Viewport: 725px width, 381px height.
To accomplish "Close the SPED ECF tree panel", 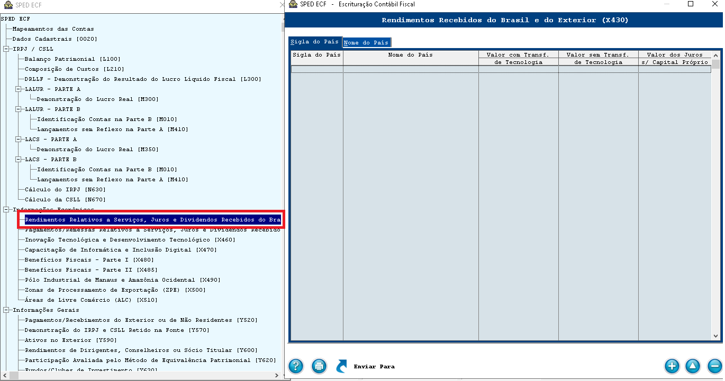I will [281, 5].
